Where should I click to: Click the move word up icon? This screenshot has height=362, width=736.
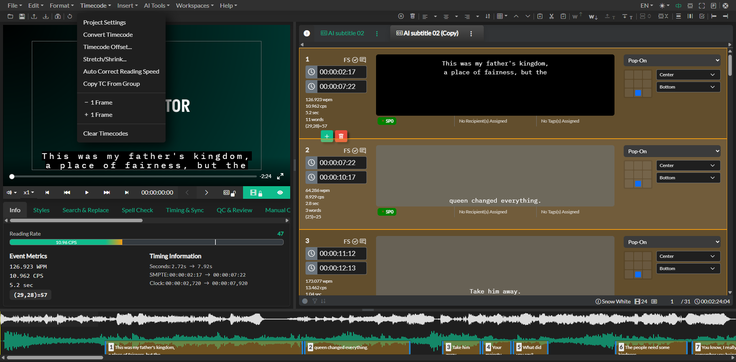[577, 16]
